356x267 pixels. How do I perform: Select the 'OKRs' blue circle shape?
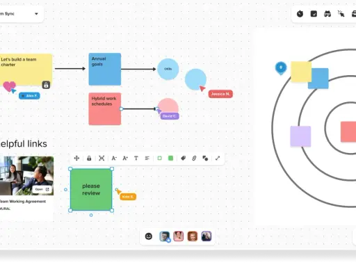pyautogui.click(x=168, y=69)
